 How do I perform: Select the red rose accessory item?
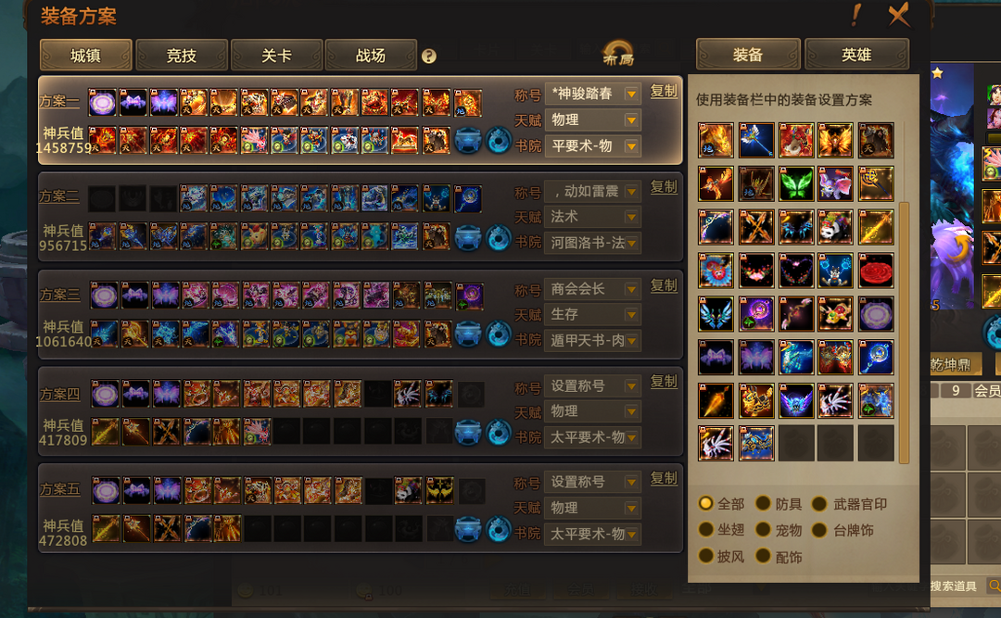click(876, 271)
